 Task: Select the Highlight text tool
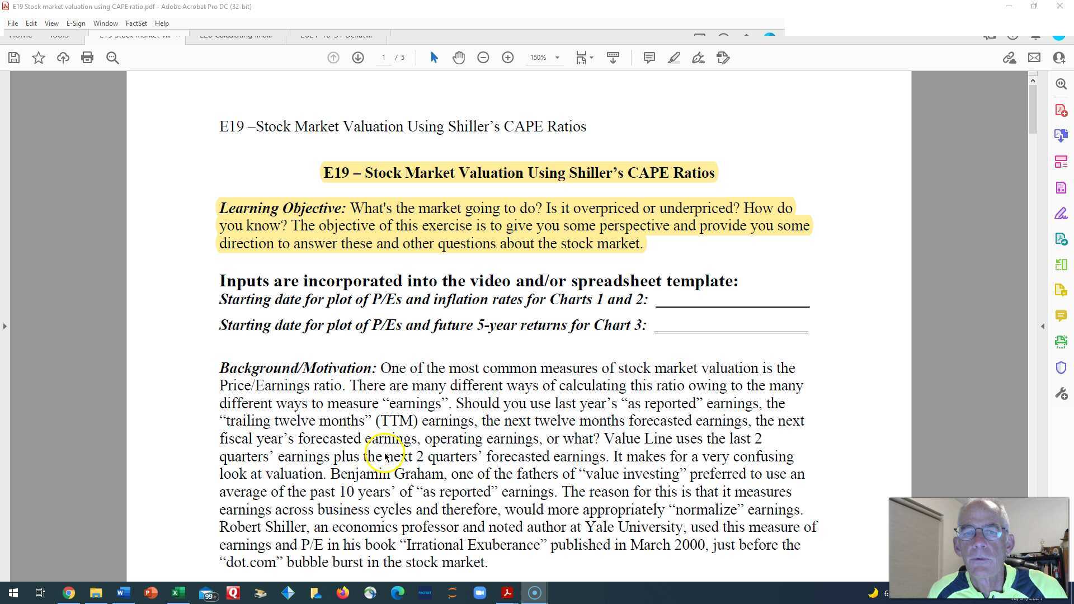[673, 58]
